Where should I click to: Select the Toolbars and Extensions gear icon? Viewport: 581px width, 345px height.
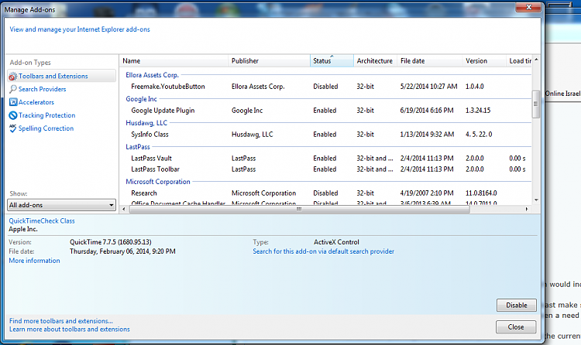(12, 77)
